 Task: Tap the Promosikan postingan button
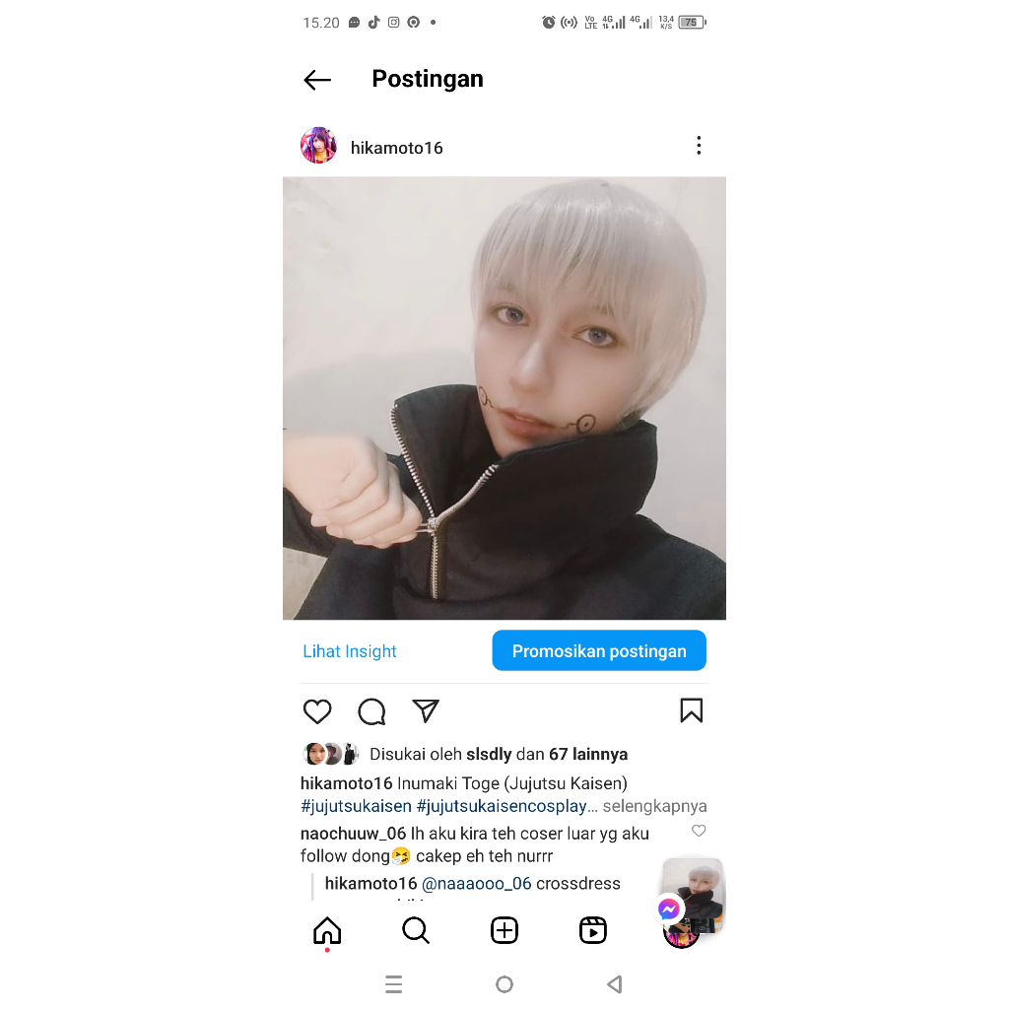599,650
